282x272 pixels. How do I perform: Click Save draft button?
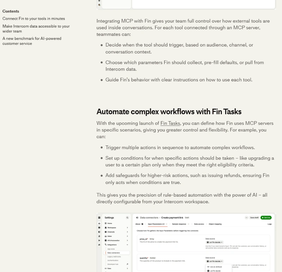[254, 217]
